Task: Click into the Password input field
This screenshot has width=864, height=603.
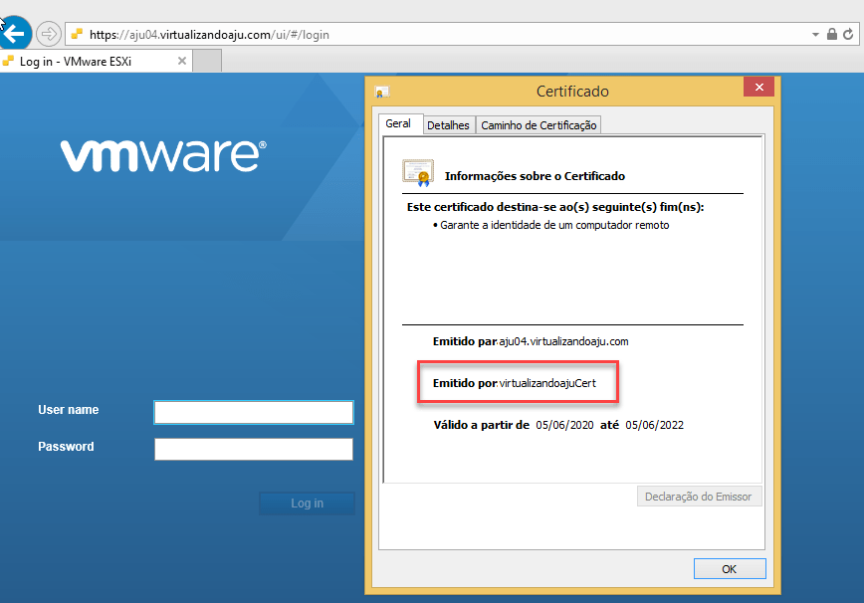Action: click(x=253, y=449)
